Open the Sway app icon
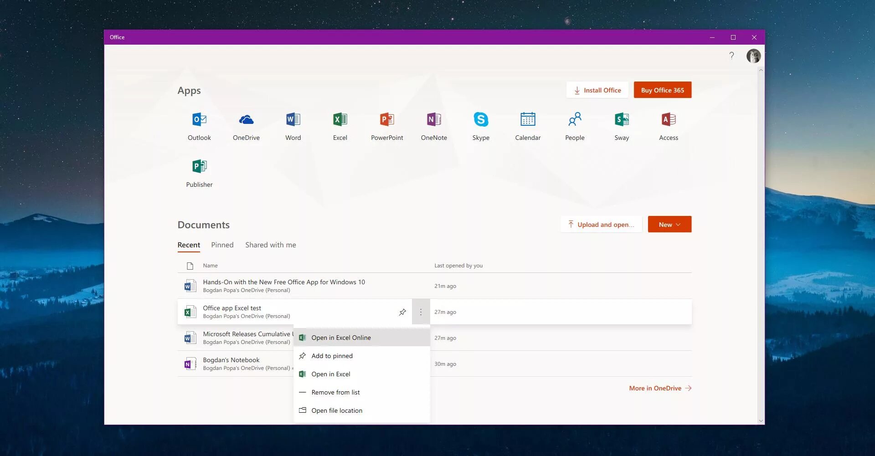875x456 pixels. (x=622, y=120)
